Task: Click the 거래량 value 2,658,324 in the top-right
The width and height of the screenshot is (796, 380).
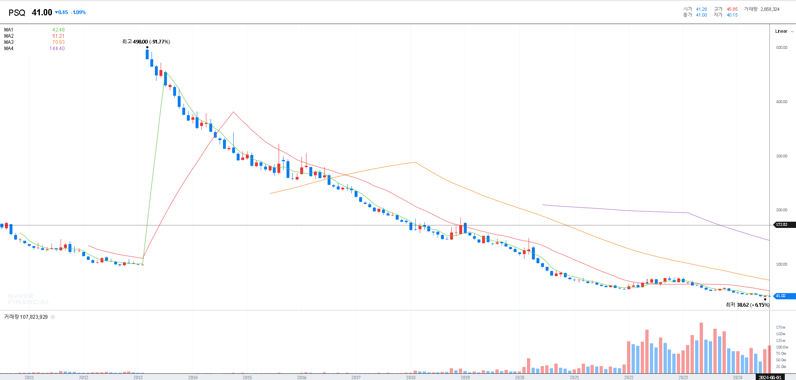Action: [x=770, y=9]
